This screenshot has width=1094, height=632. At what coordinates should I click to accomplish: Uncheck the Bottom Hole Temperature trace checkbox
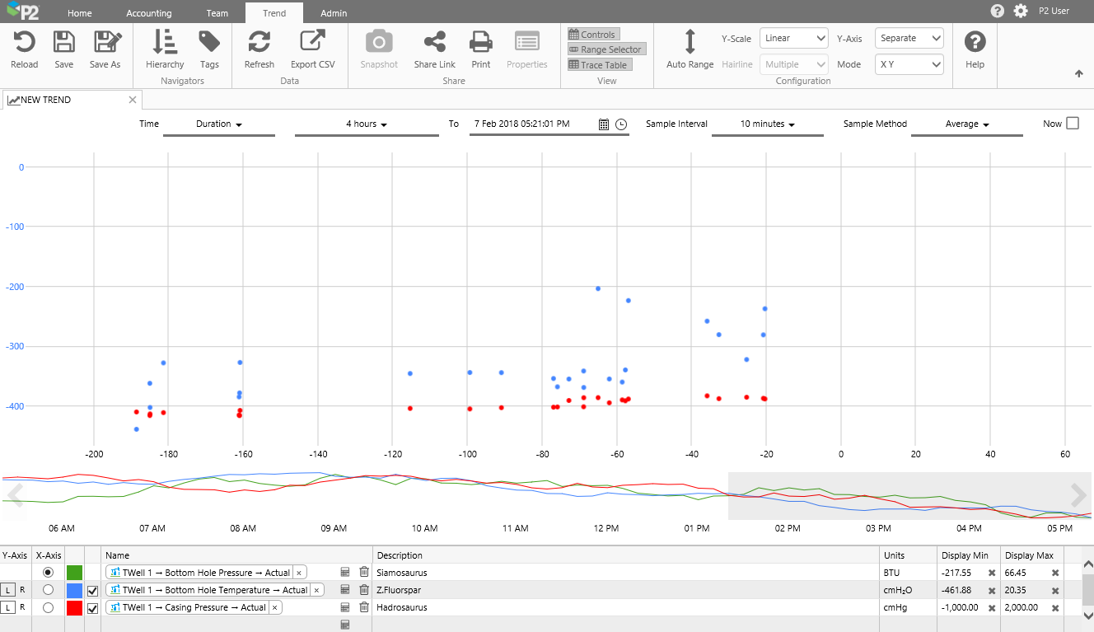[x=92, y=590]
